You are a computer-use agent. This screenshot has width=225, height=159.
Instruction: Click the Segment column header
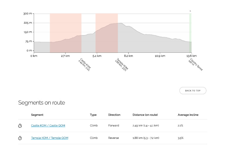pyautogui.click(x=37, y=115)
